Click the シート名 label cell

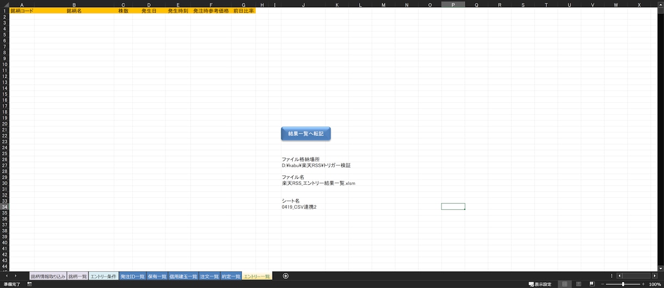[291, 201]
